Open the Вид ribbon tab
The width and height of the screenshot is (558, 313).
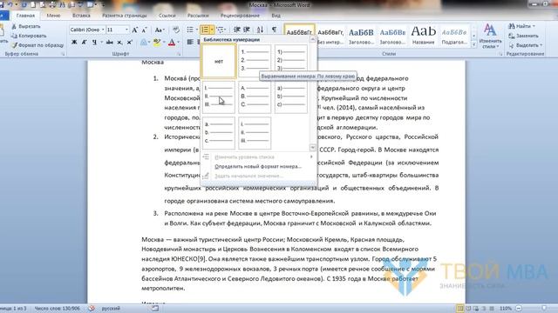pos(276,16)
